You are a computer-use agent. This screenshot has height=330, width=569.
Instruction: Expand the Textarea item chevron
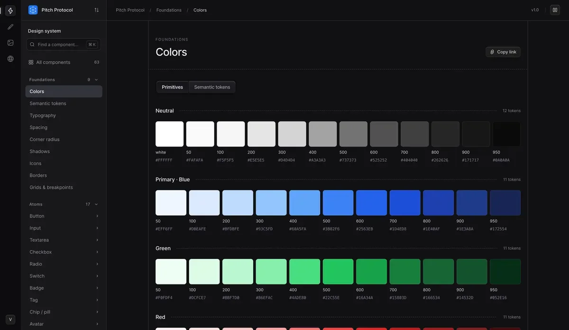pyautogui.click(x=97, y=240)
